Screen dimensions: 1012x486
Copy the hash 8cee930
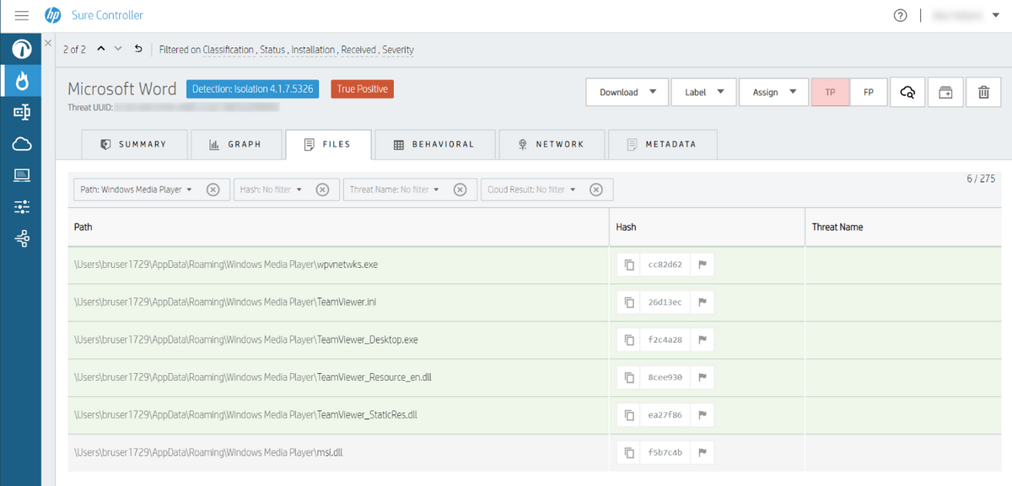pyautogui.click(x=629, y=377)
